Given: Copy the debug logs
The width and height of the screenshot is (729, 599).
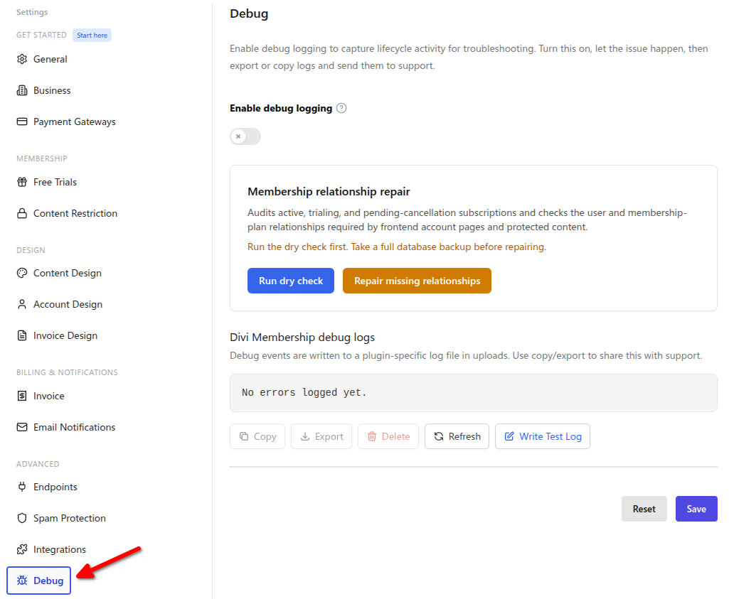Looking at the screenshot, I should pos(257,436).
